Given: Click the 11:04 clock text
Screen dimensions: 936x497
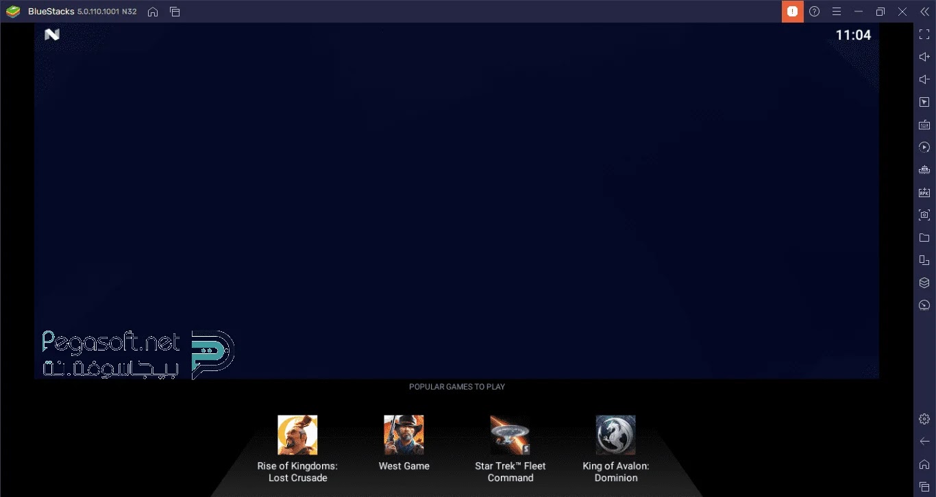Looking at the screenshot, I should pos(853,35).
